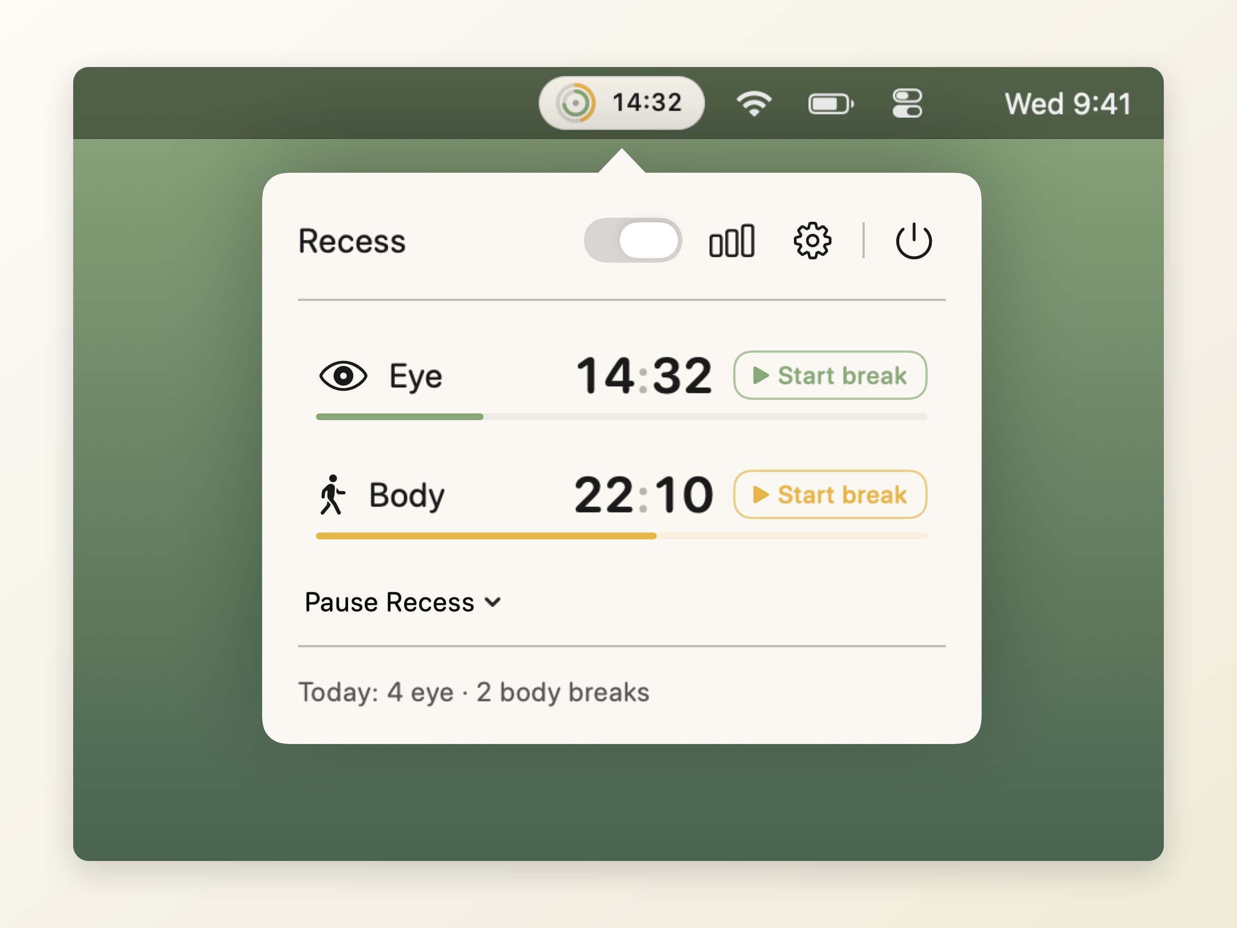Click the 14:32 Eye countdown in panel

point(644,376)
